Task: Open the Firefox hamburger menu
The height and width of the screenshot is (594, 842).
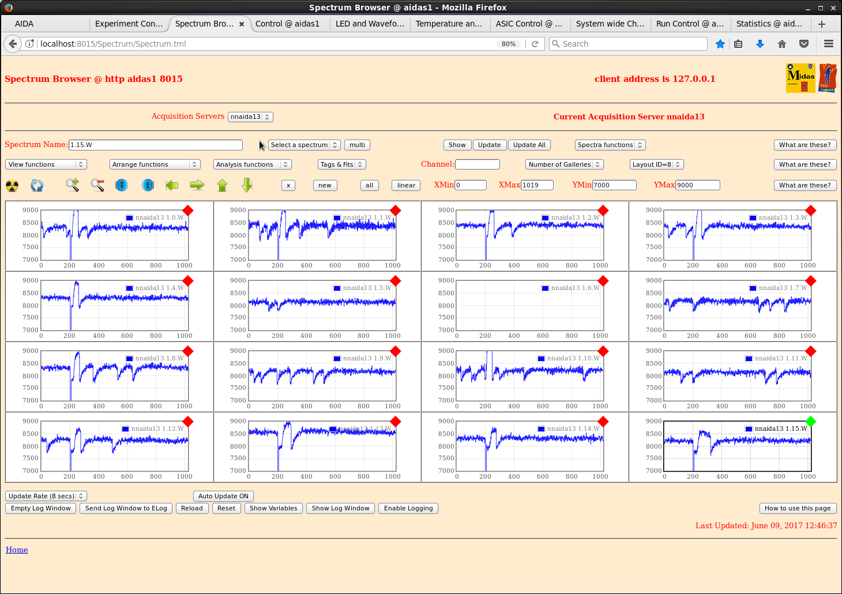Action: tap(829, 44)
